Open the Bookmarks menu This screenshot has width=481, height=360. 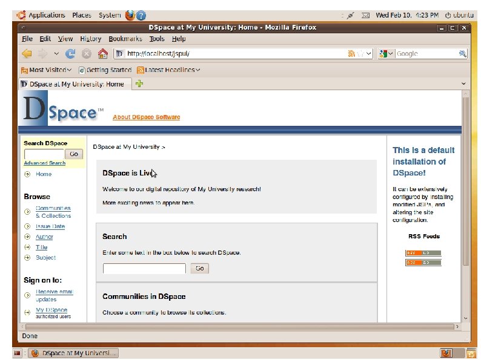(125, 39)
